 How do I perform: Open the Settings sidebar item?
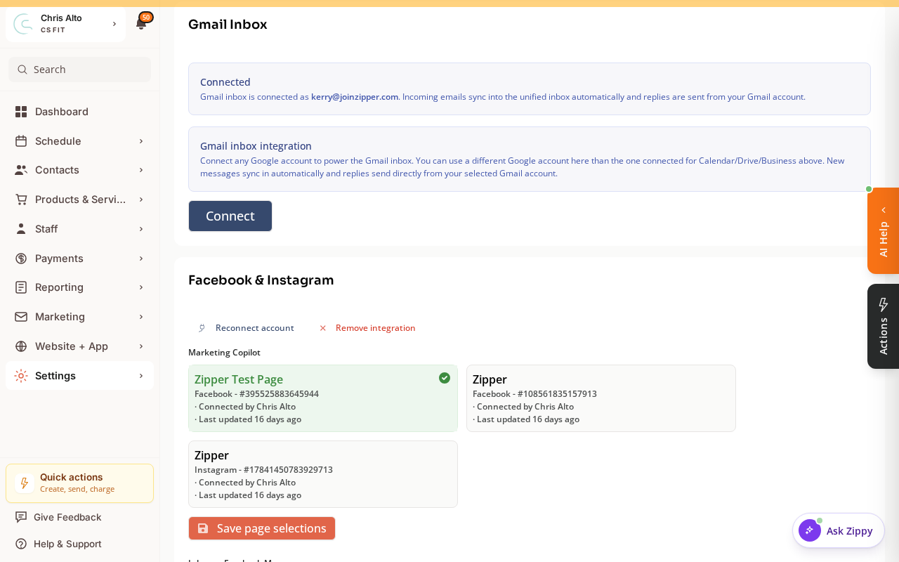[79, 376]
